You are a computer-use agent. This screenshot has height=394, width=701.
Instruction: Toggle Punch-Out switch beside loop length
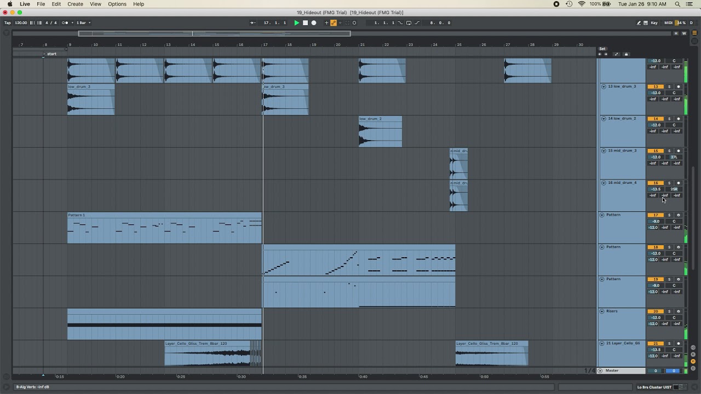pos(417,23)
